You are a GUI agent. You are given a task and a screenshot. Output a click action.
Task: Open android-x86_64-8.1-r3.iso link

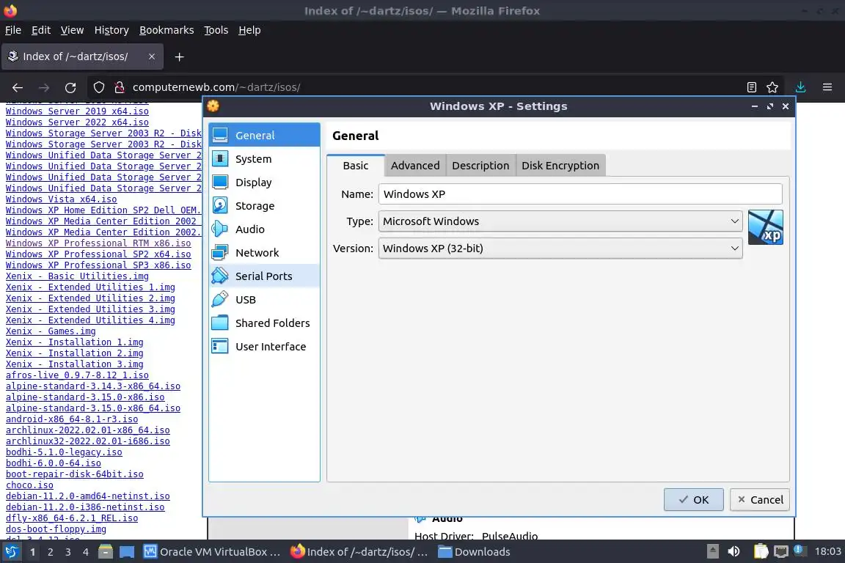pyautogui.click(x=72, y=419)
